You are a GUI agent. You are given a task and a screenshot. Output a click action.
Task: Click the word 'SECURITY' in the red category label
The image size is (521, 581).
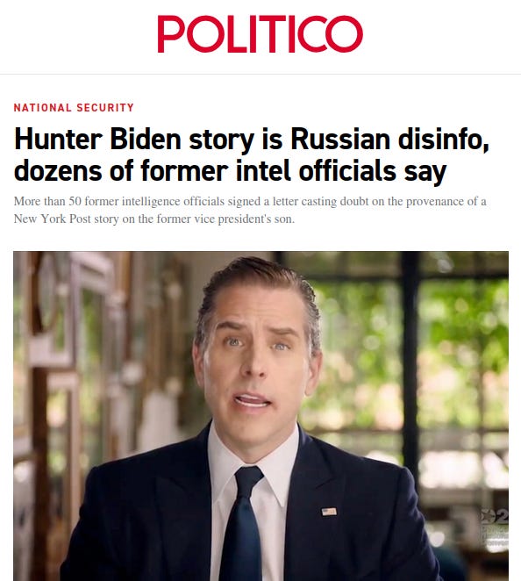pyautogui.click(x=105, y=108)
